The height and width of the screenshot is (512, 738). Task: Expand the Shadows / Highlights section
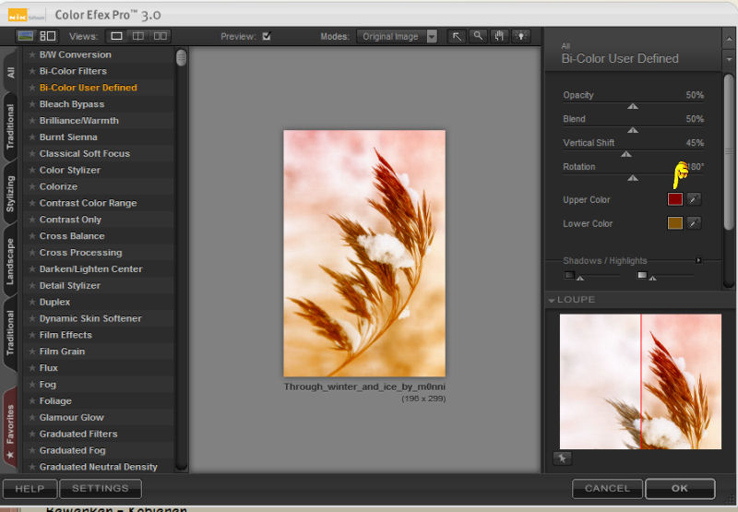(x=698, y=260)
